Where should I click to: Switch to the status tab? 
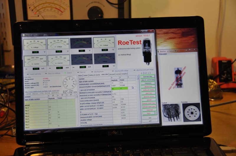pos(80,76)
